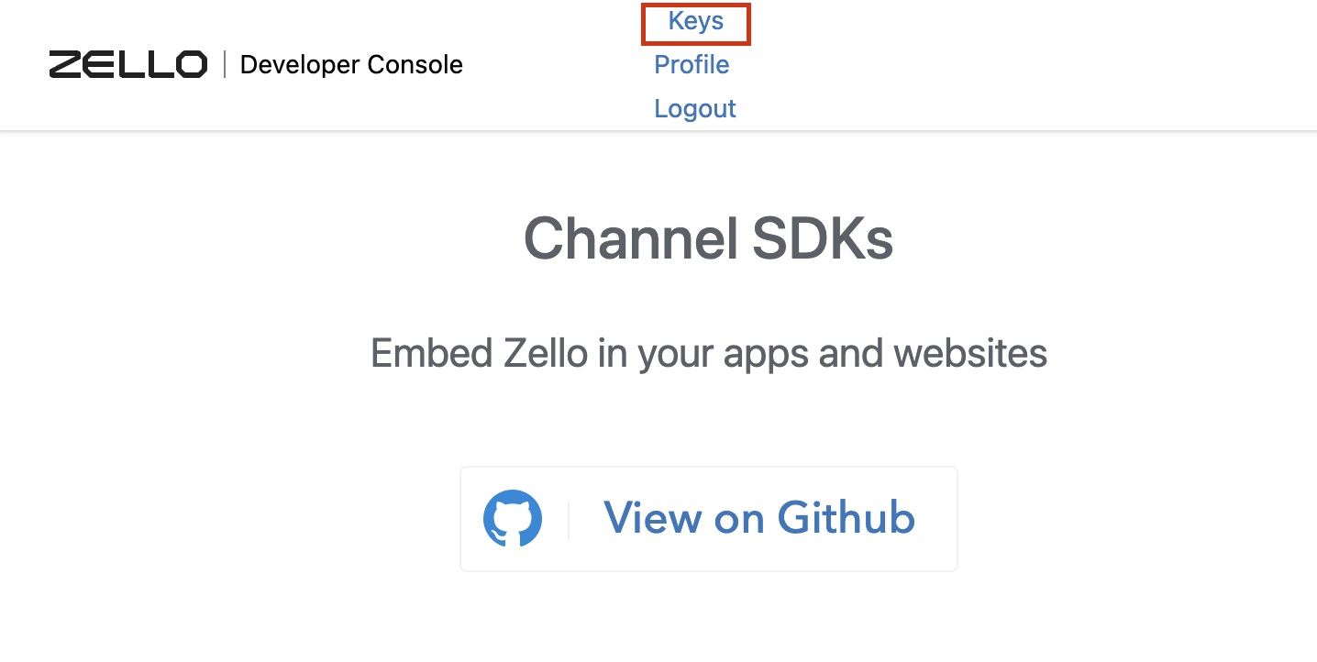Click the word SDKs in main heading
Image resolution: width=1317 pixels, height=662 pixels.
click(x=823, y=238)
